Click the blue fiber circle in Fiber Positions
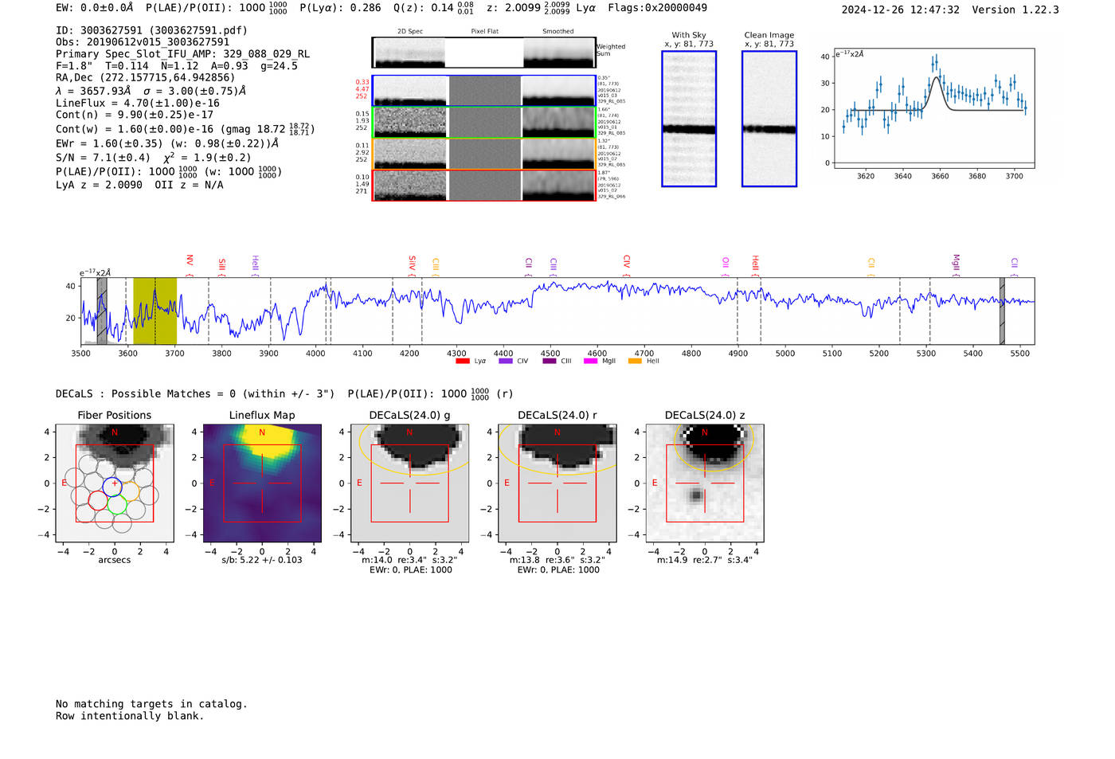1115x759 pixels. point(113,487)
